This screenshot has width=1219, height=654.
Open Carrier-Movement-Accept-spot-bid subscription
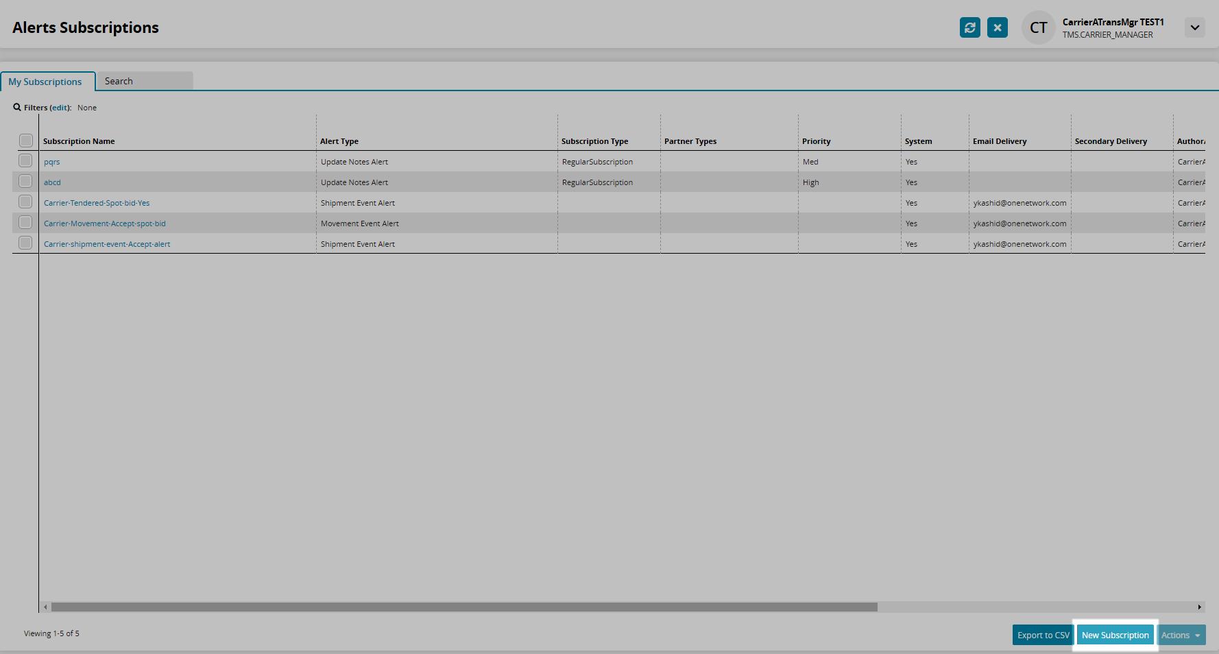tap(105, 223)
